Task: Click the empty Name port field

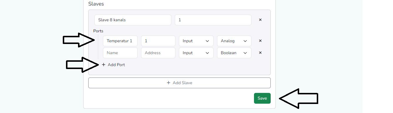Action: (x=120, y=53)
